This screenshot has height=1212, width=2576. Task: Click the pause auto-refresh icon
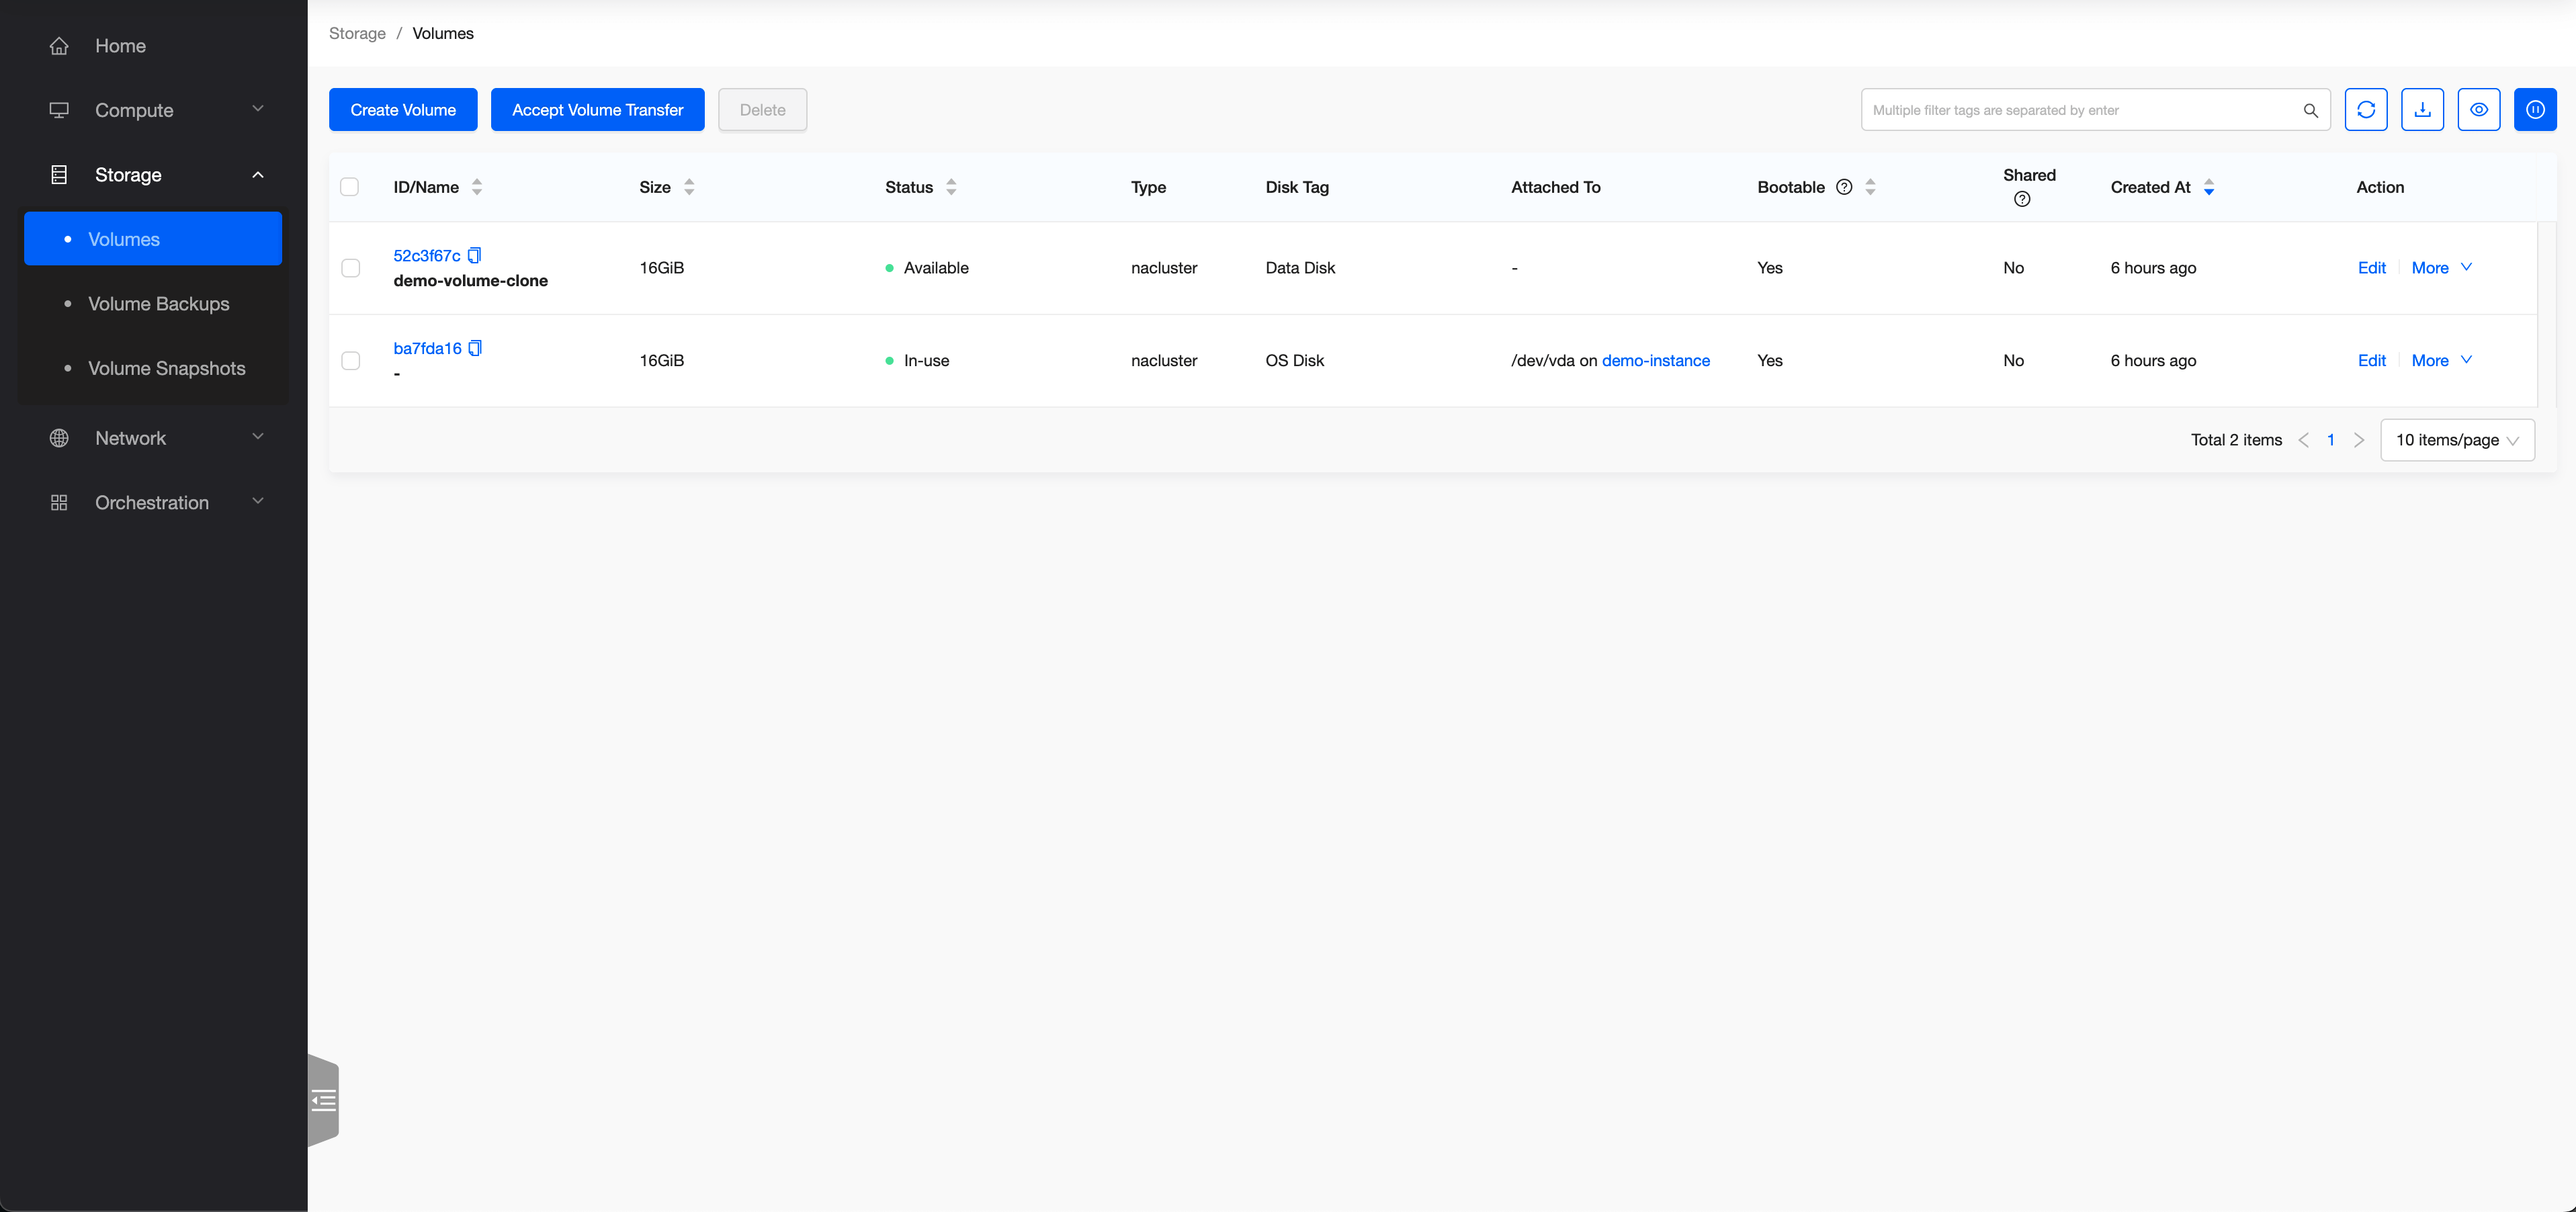[x=2535, y=110]
